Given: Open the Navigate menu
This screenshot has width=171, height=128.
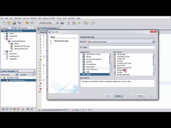Looking at the screenshot, I should tap(18, 18).
